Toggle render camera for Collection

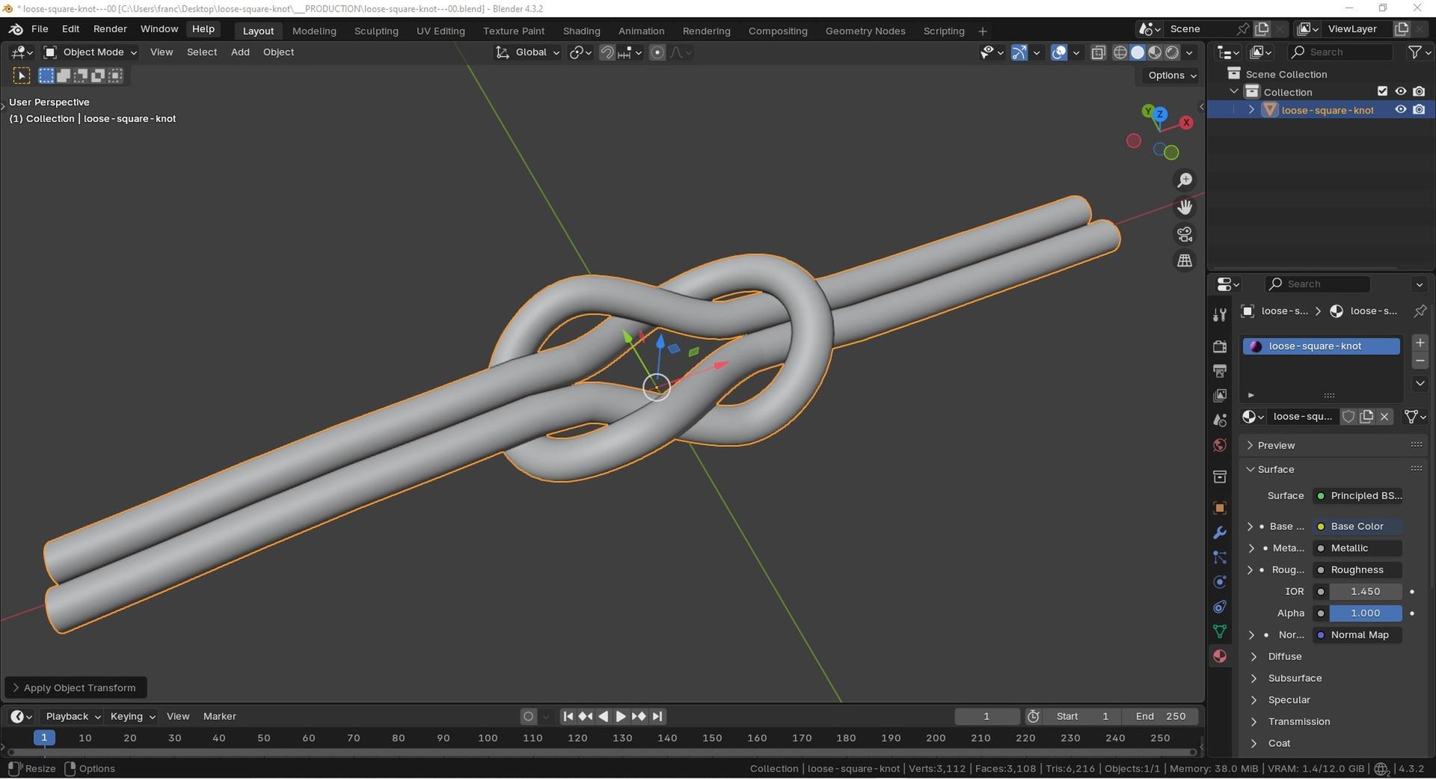pos(1419,91)
